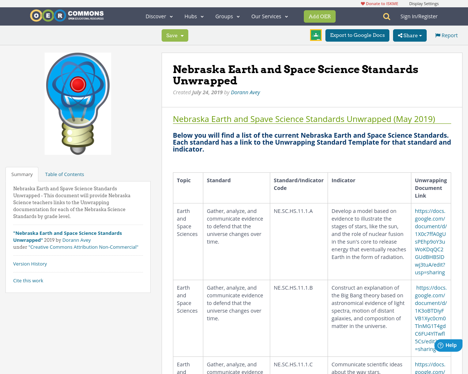Click the lightbulb resource thumbnail image
This screenshot has width=468, height=374.
[78, 104]
